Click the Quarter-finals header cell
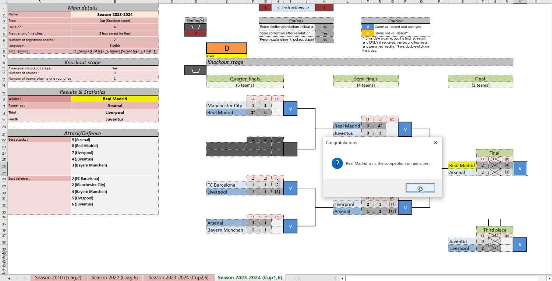552x281 pixels. (245, 79)
